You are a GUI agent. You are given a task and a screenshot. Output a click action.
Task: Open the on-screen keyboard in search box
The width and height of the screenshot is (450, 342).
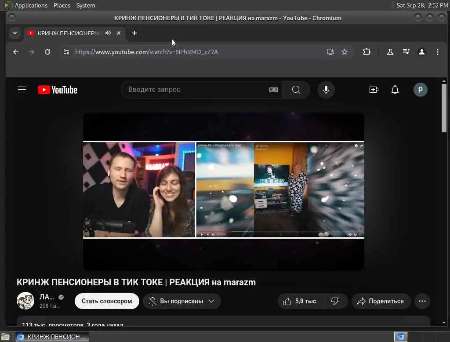point(273,90)
